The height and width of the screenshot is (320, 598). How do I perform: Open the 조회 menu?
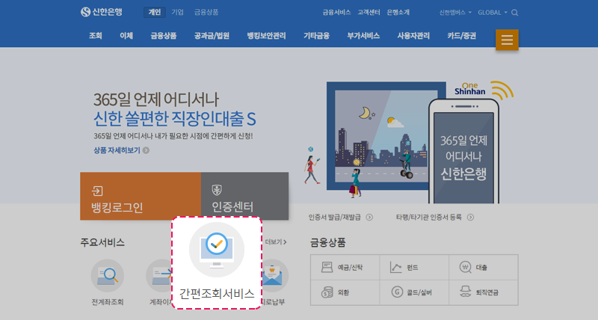click(96, 36)
